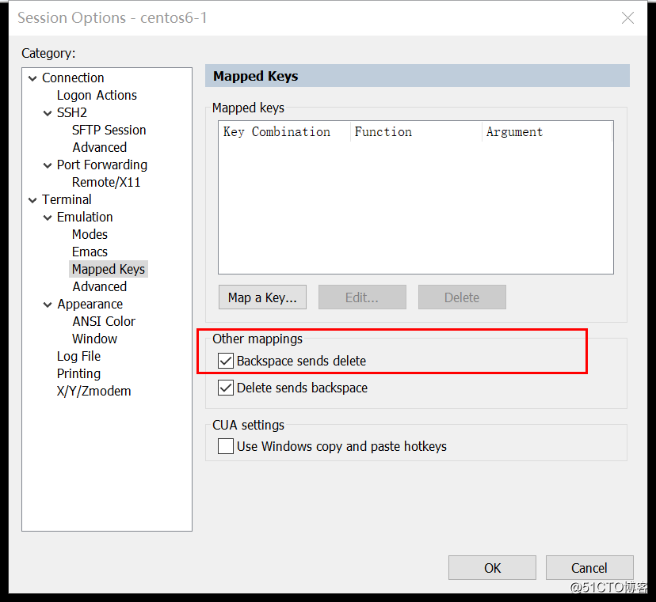Image resolution: width=656 pixels, height=602 pixels.
Task: Open SFTP Session settings
Action: [109, 130]
